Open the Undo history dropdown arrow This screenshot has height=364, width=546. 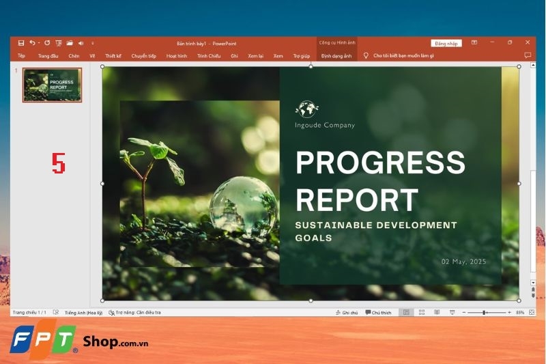pos(39,43)
